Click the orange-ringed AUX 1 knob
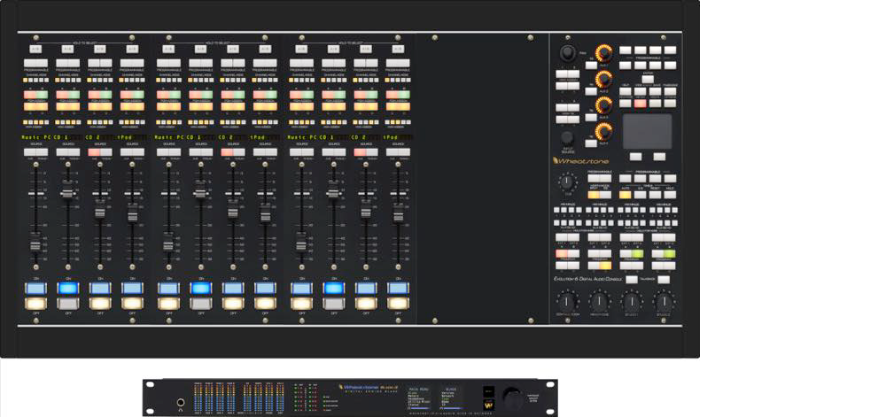Image resolution: width=886 pixels, height=417 pixels. pos(603,52)
